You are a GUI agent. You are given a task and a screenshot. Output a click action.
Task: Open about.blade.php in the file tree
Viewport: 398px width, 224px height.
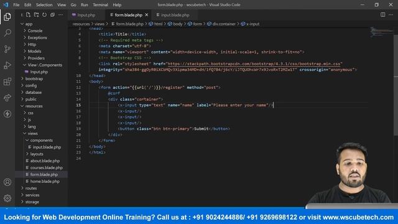coord(45,161)
